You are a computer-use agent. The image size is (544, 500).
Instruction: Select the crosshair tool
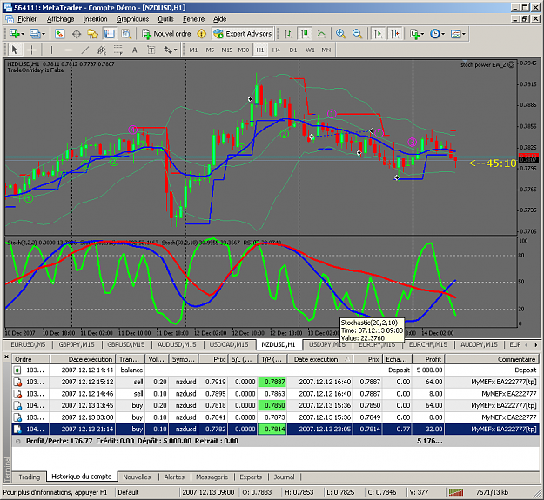point(31,50)
